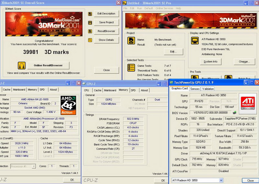Click the AMD Athlon 64 logo in CPU-Z

coord(68,105)
